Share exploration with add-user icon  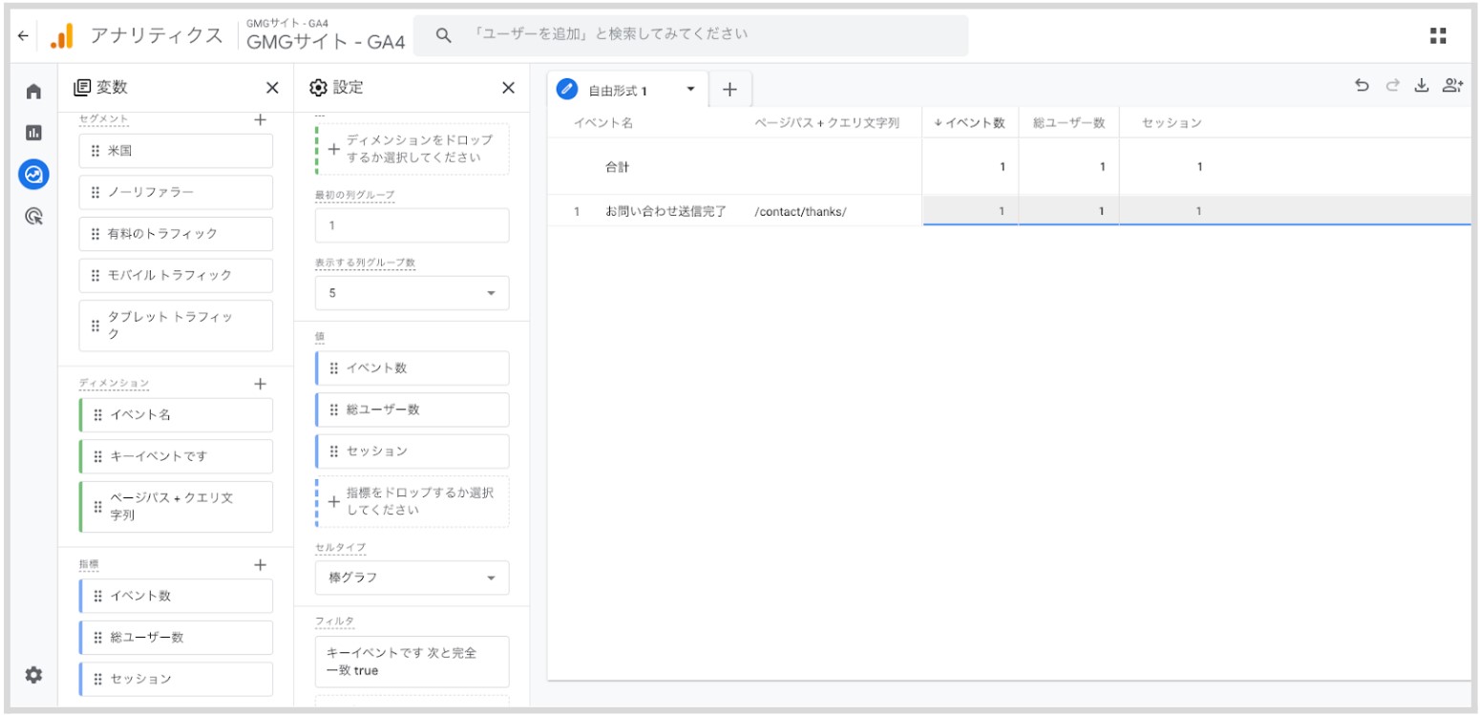(x=1452, y=86)
